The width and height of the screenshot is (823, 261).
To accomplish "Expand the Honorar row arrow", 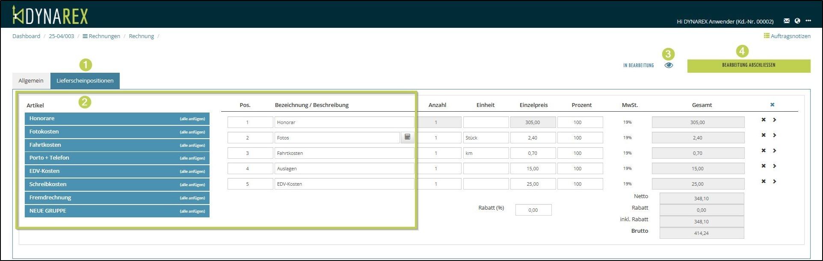I will pyautogui.click(x=775, y=120).
